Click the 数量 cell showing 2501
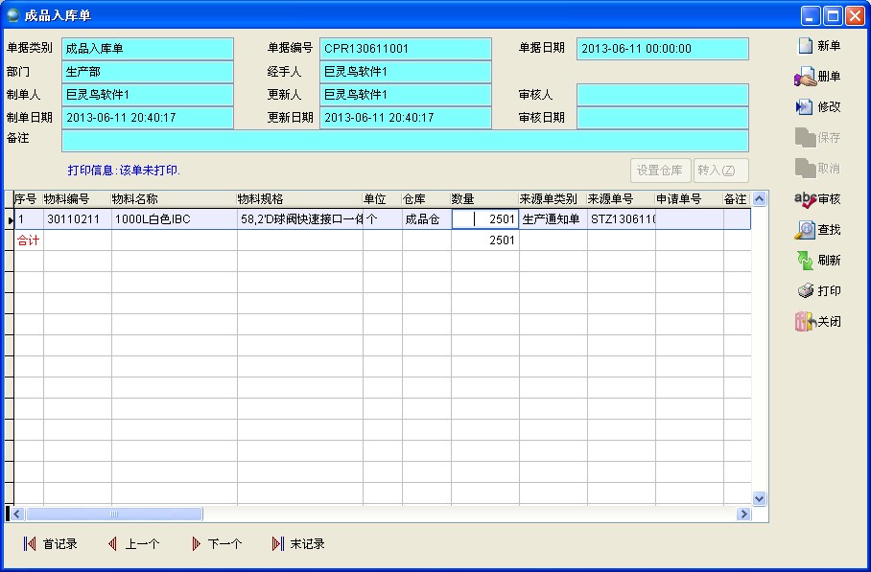The image size is (871, 572). [484, 219]
